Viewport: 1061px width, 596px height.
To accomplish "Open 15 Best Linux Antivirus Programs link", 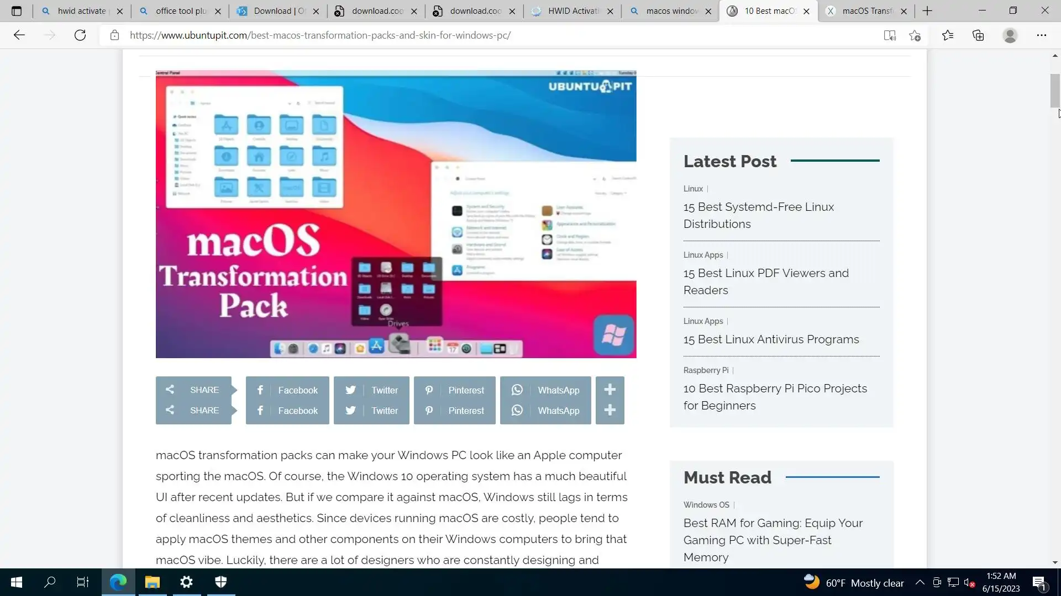I will click(x=771, y=339).
